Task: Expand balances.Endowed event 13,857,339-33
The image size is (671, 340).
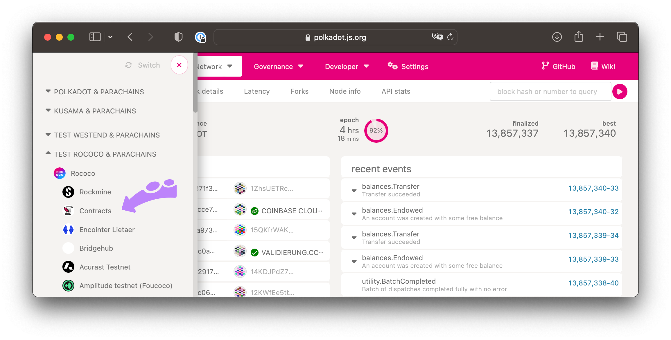Action: (x=354, y=262)
